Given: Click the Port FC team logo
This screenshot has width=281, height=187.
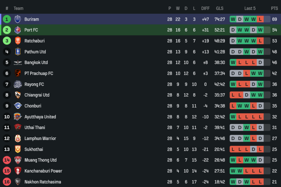Looking at the screenshot, I should (x=17, y=30).
